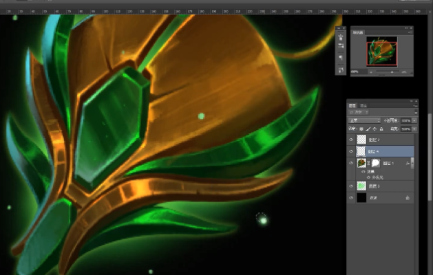
Task: Switch to the Channels tab beside Layers
Action: (363, 105)
